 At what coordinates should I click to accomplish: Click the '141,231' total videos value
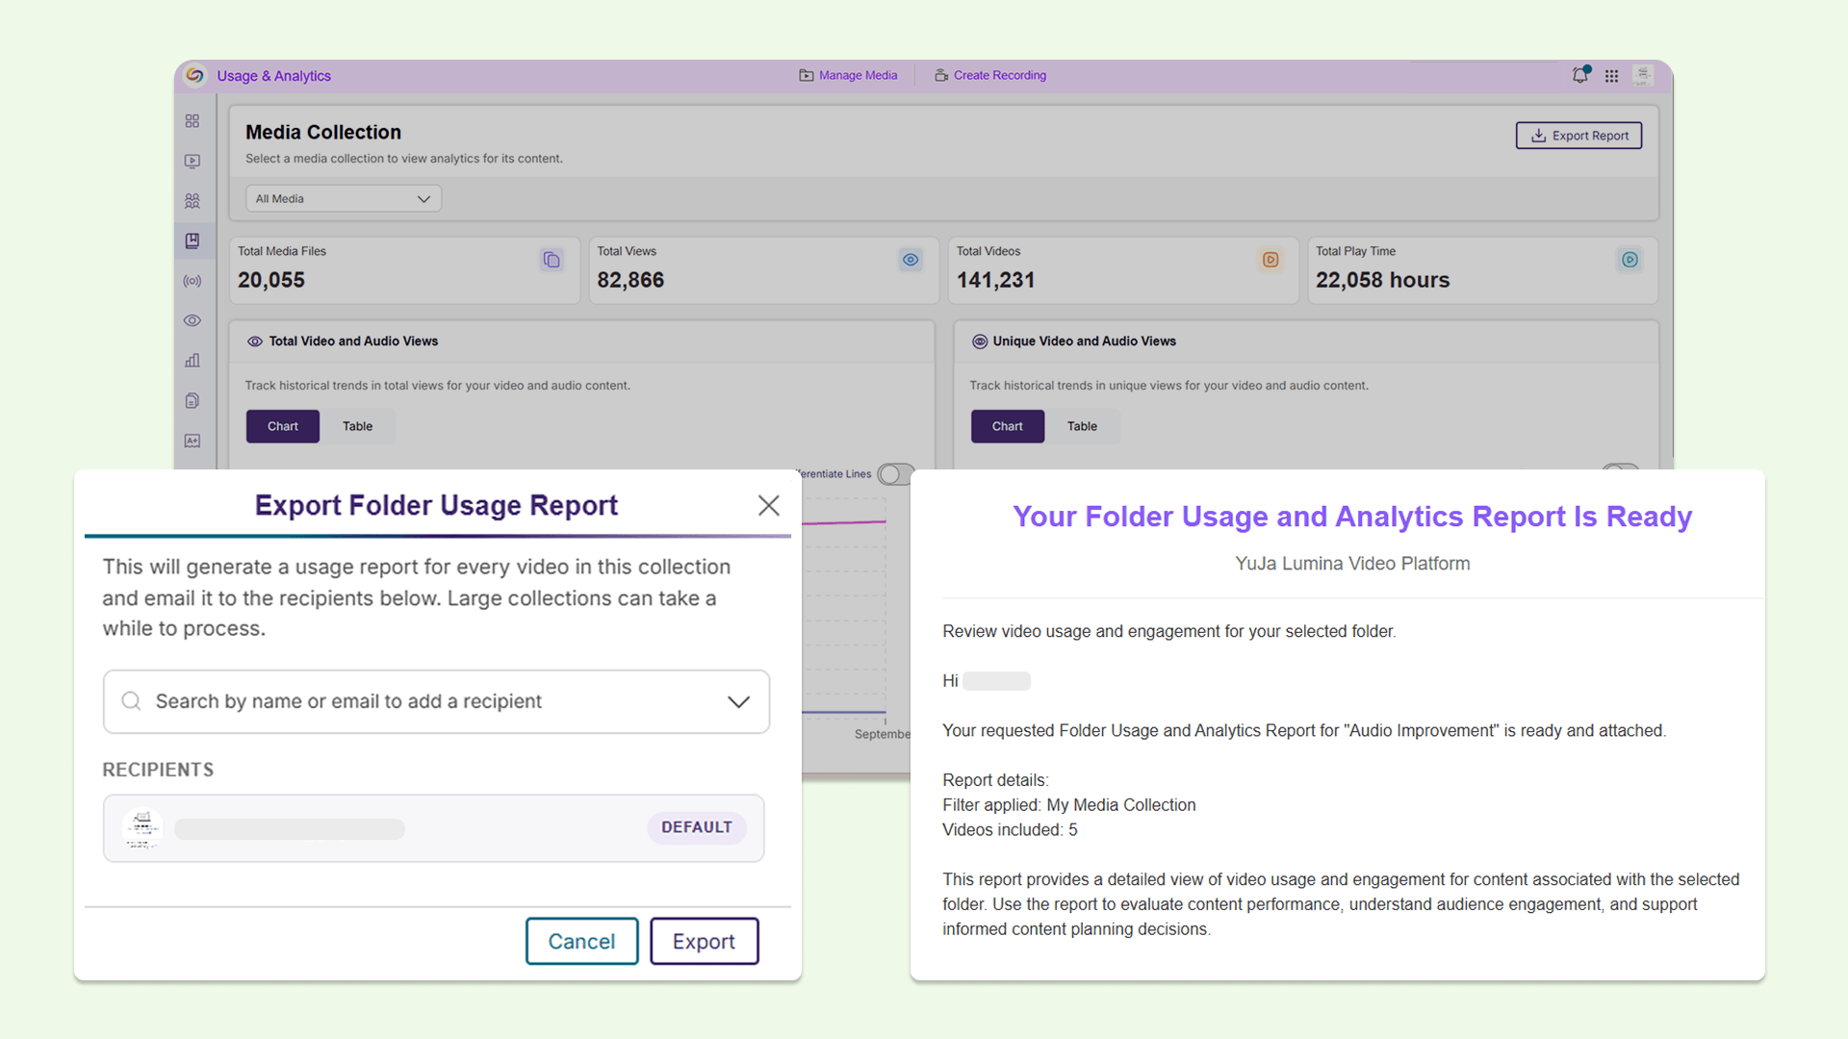click(x=995, y=280)
